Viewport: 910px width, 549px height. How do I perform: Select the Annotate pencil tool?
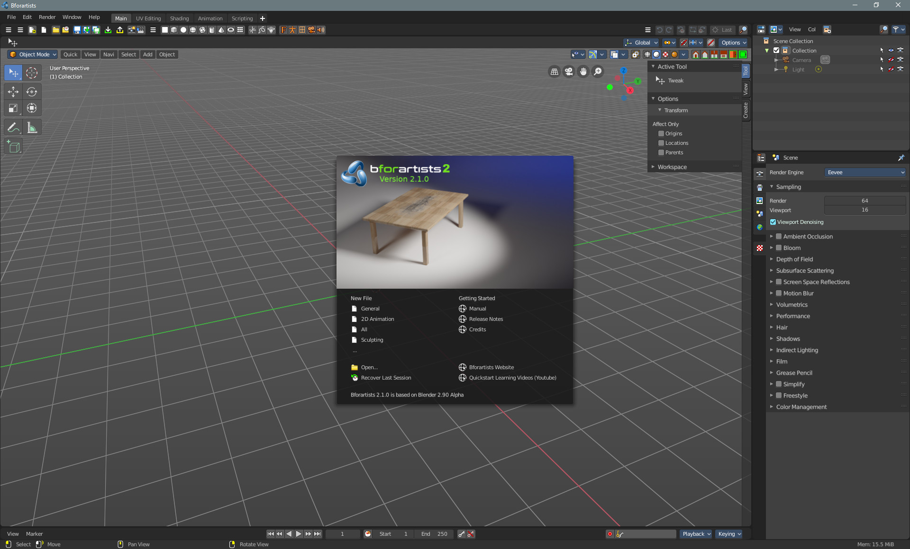click(13, 128)
